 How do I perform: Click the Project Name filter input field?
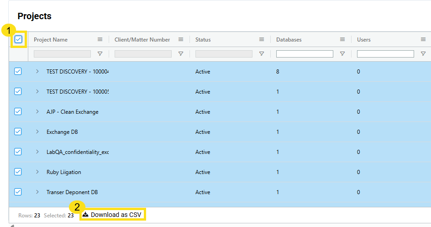point(62,54)
